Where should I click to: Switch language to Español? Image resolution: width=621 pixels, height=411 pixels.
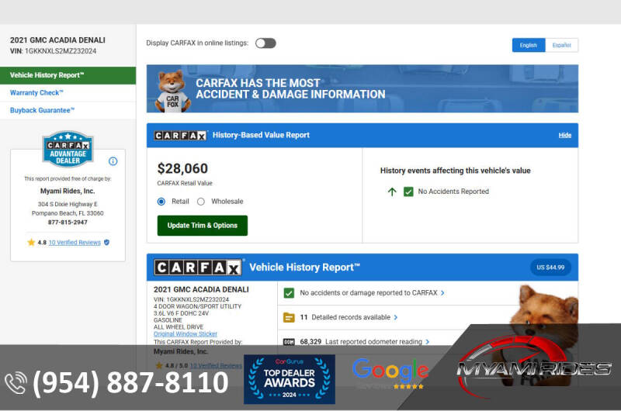coord(561,45)
